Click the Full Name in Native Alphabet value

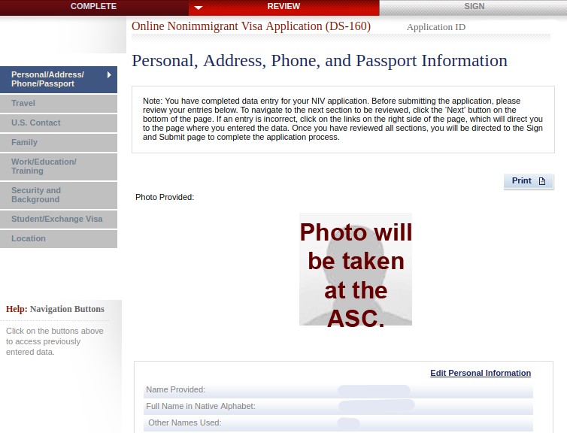click(376, 407)
